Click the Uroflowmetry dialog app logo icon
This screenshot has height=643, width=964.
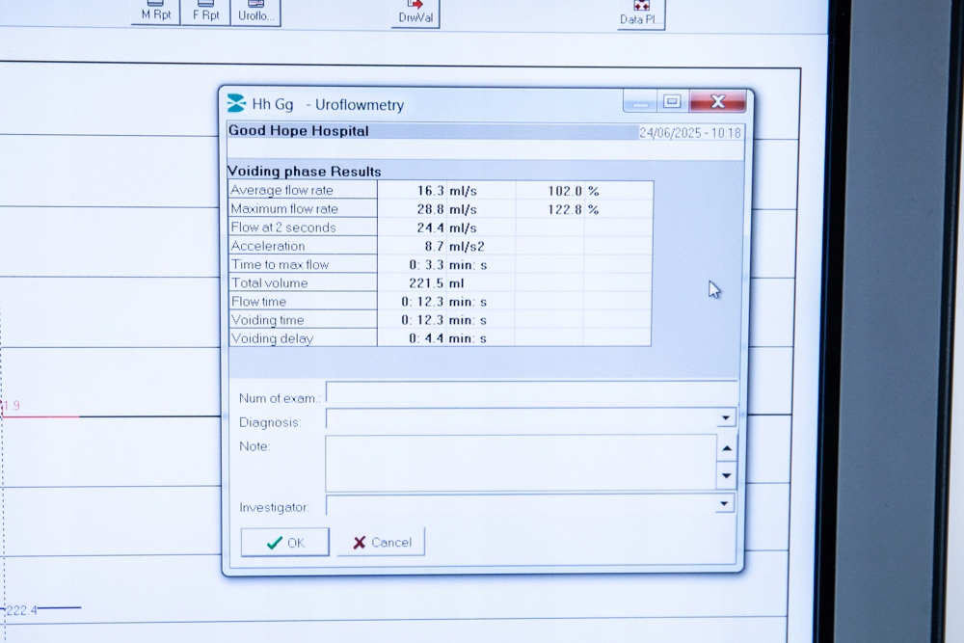pyautogui.click(x=236, y=102)
